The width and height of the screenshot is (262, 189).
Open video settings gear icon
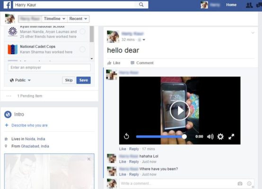[x=220, y=137]
